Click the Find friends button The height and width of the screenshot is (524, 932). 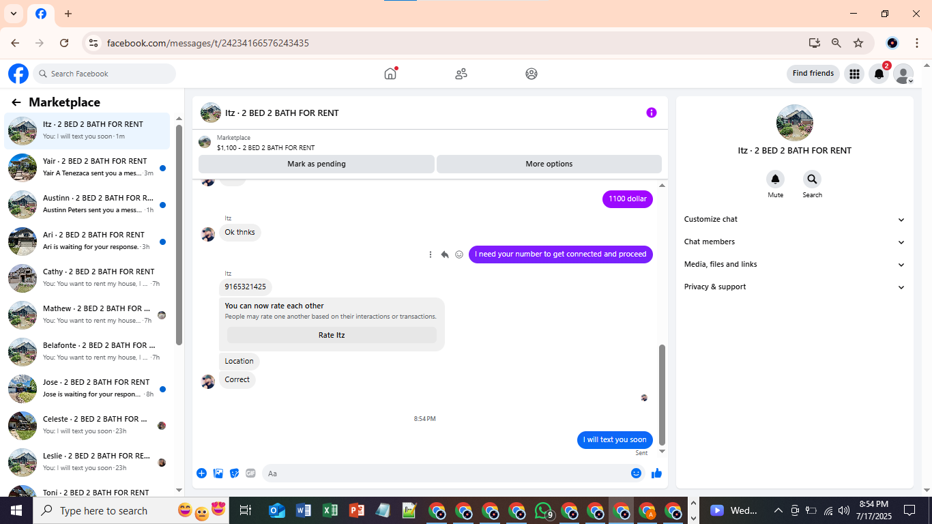[813, 74]
